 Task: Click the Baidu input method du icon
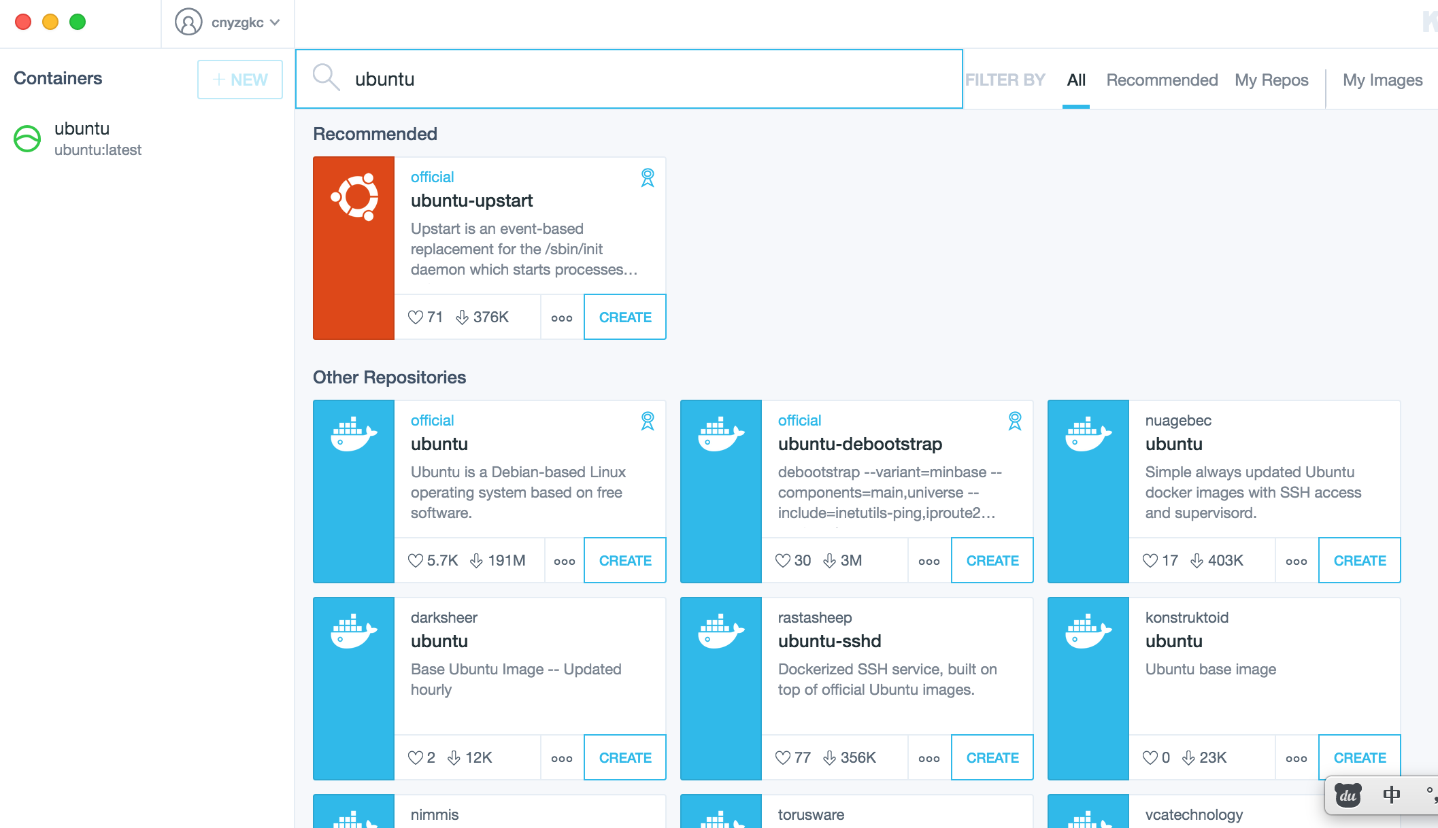point(1348,795)
